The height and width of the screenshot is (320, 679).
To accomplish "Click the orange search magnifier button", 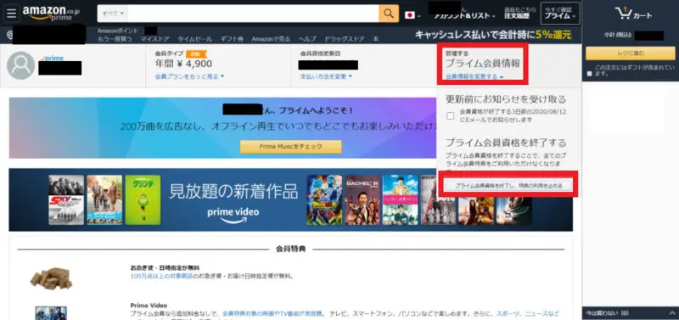I will coord(389,14).
